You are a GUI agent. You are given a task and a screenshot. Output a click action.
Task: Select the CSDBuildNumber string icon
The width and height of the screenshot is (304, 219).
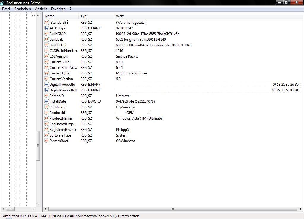(x=47, y=50)
